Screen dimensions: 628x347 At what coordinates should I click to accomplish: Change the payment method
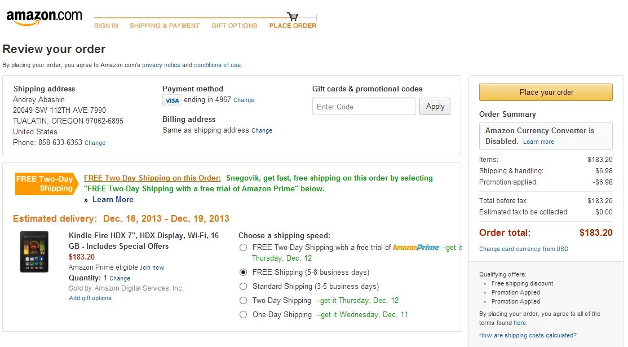pyautogui.click(x=244, y=100)
